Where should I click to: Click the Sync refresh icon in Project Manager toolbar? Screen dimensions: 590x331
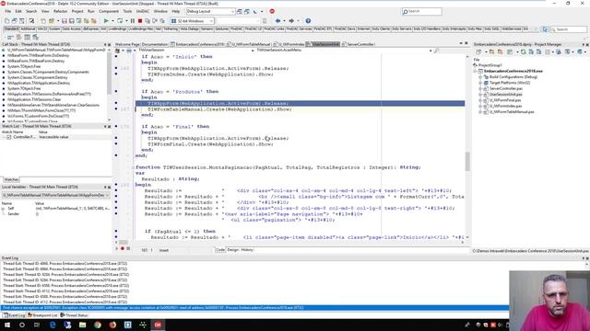[523, 51]
